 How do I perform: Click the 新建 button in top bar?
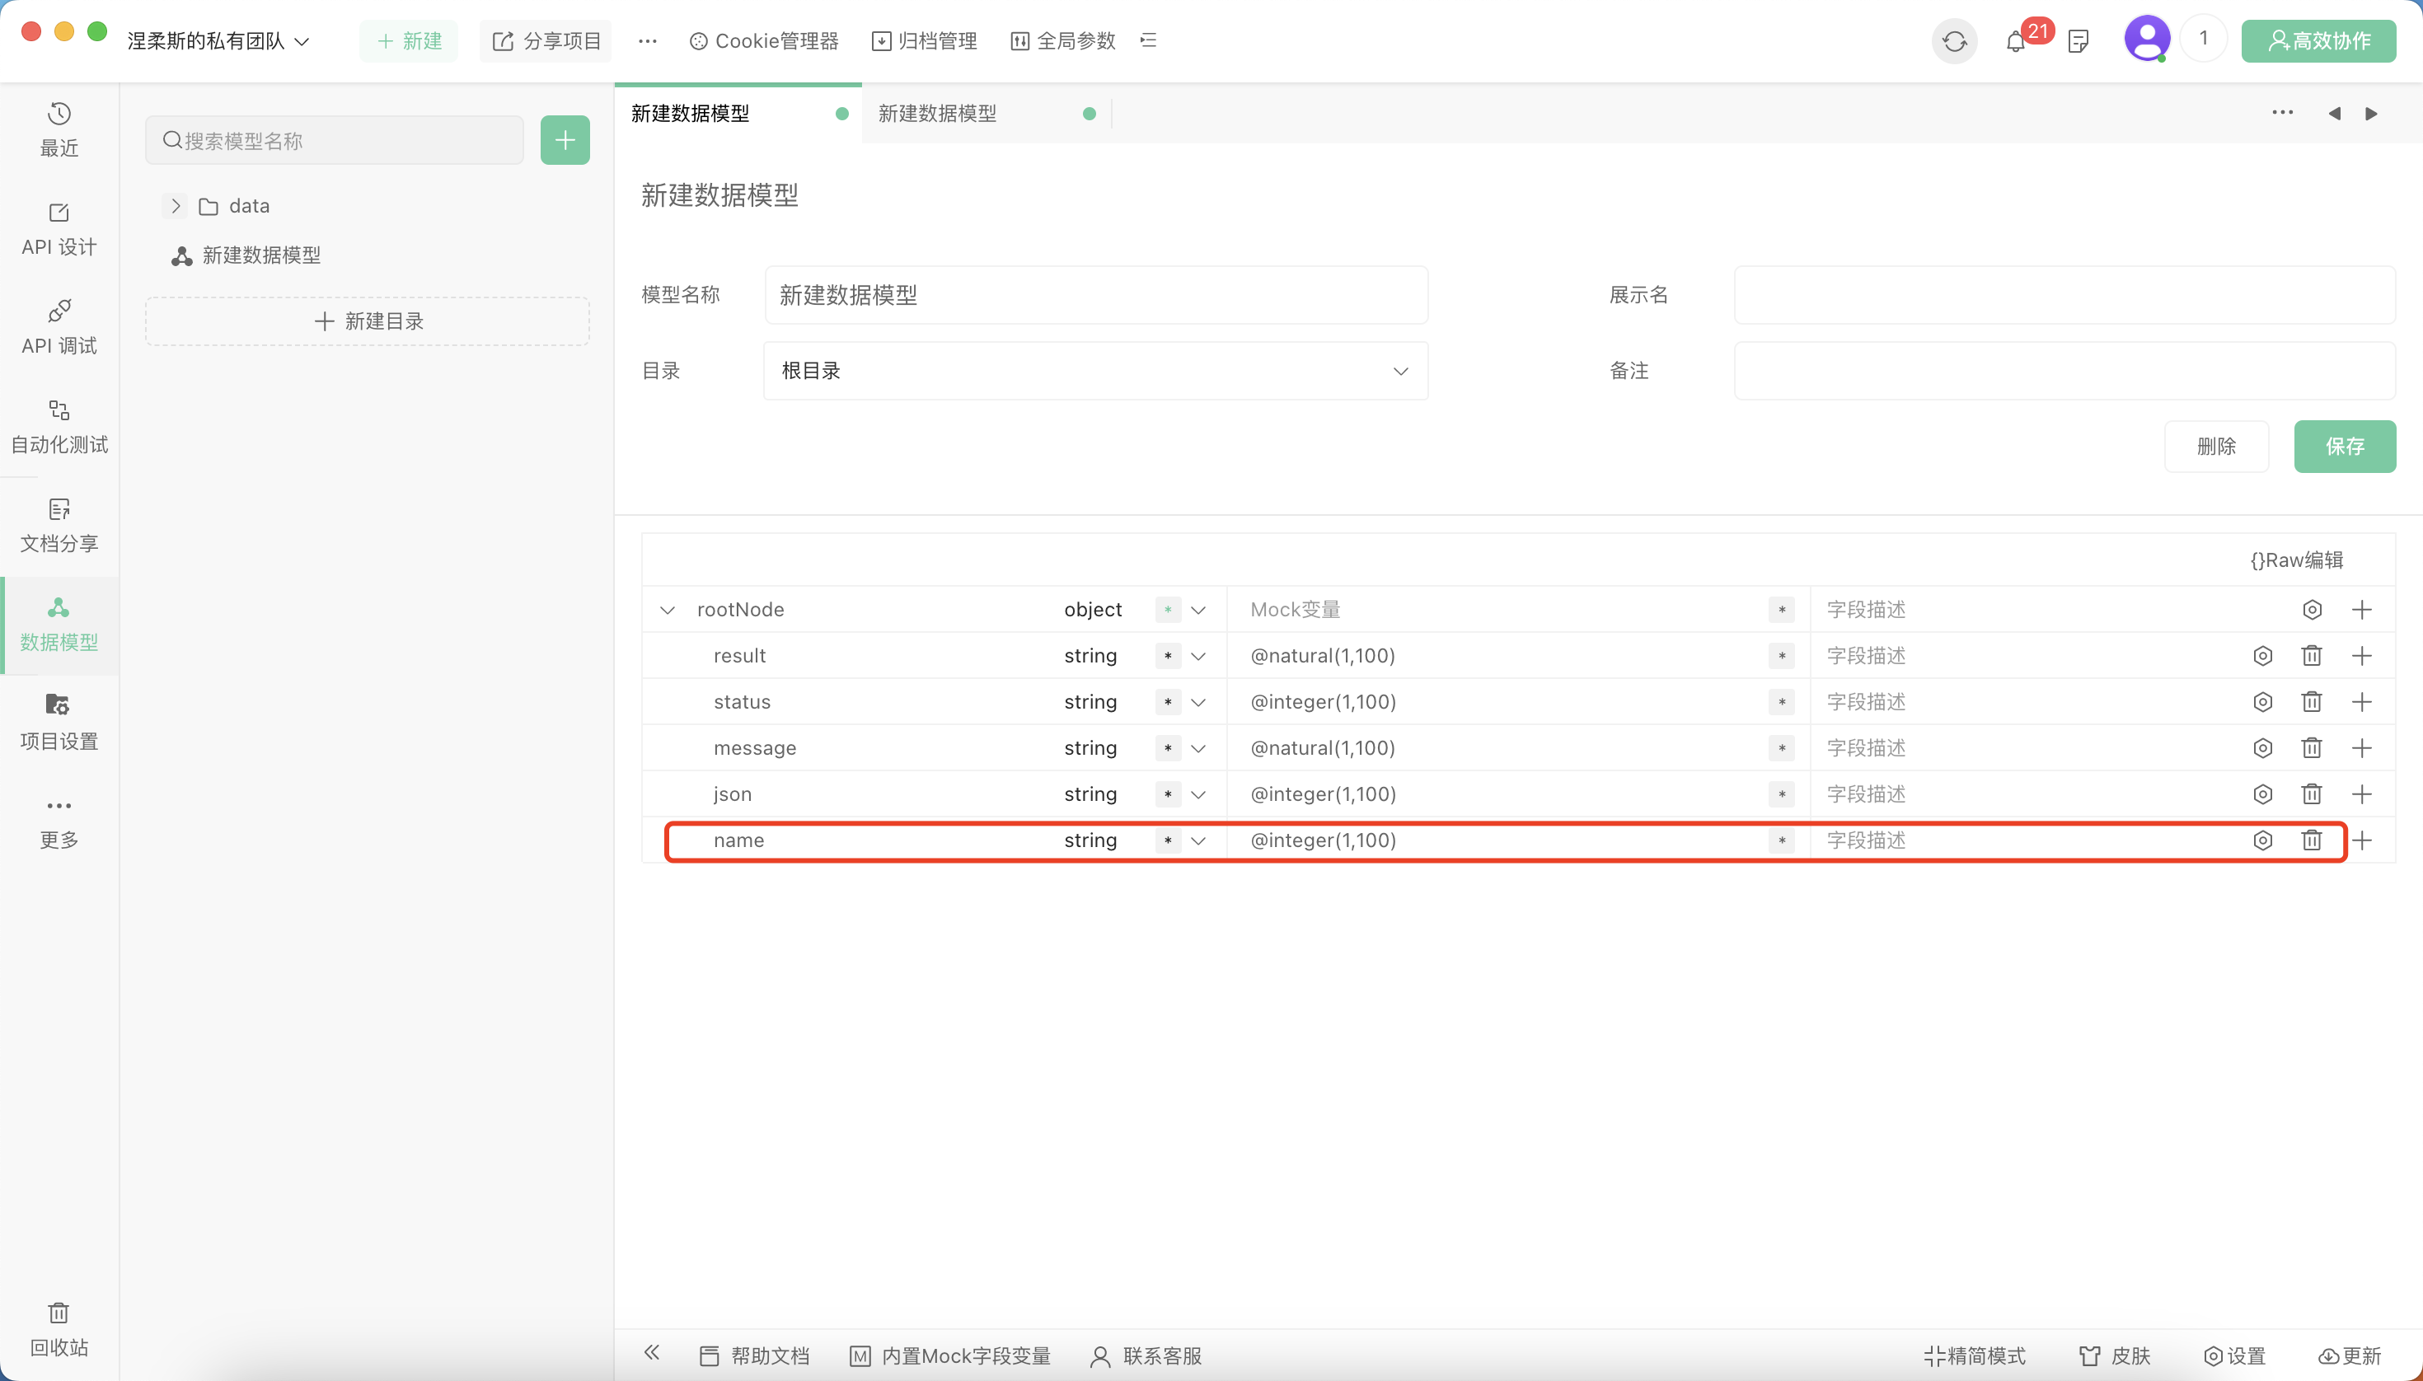pyautogui.click(x=409, y=40)
